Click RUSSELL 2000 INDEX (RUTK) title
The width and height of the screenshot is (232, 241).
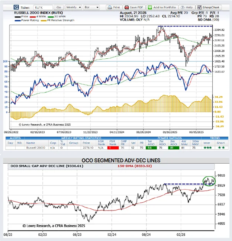click(38, 13)
